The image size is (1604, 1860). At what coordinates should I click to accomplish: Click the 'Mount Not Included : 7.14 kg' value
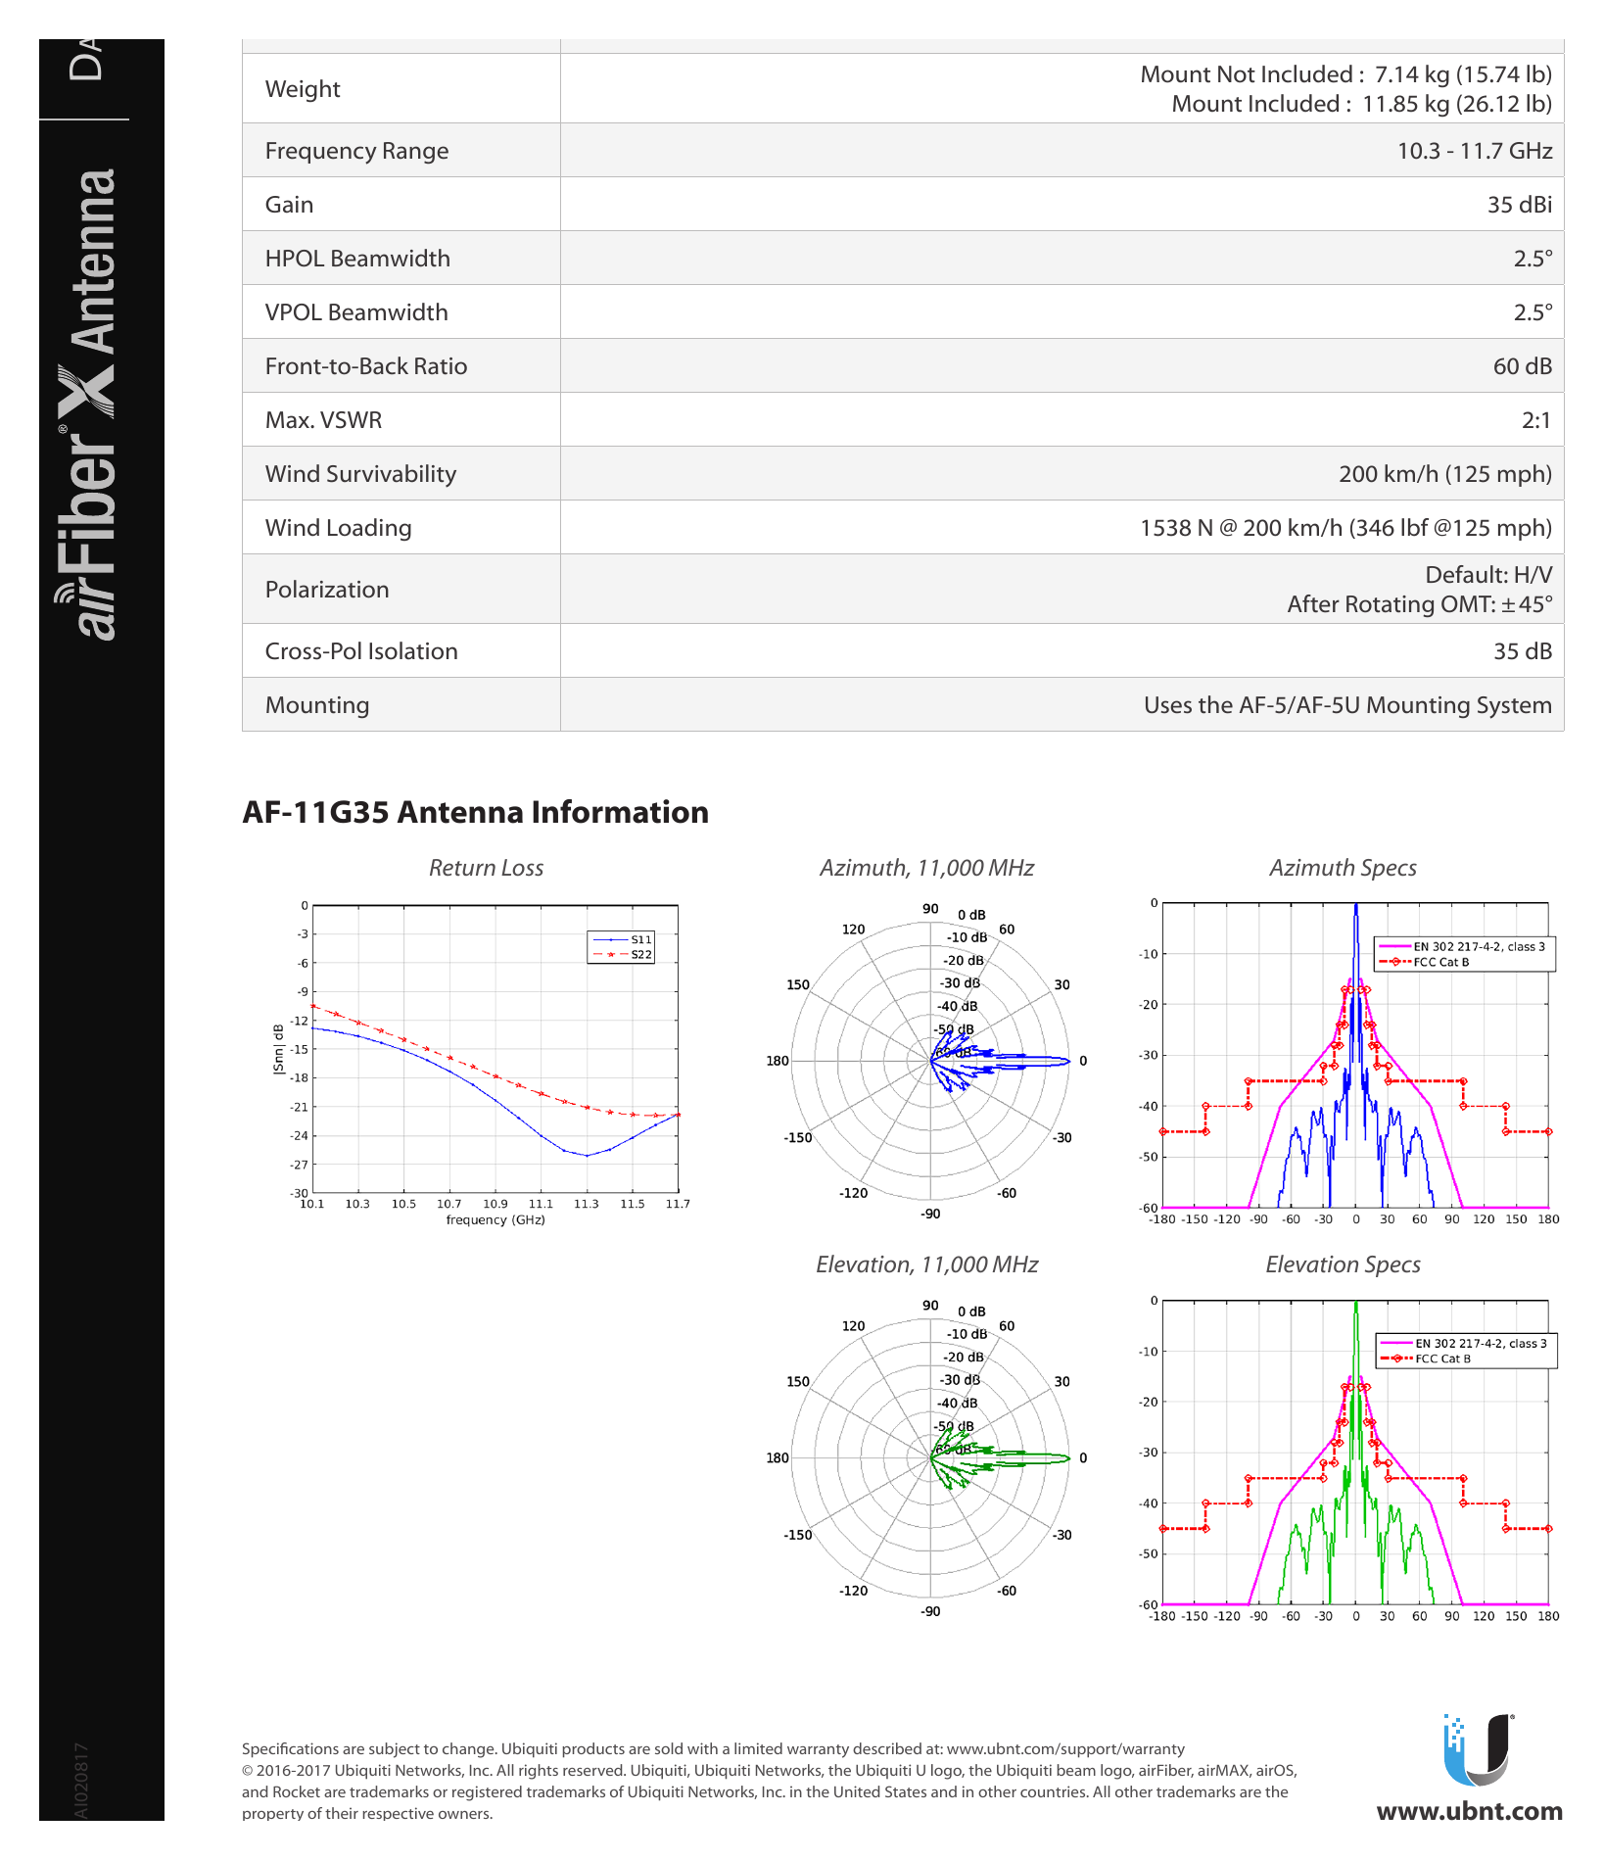pos(1345,74)
